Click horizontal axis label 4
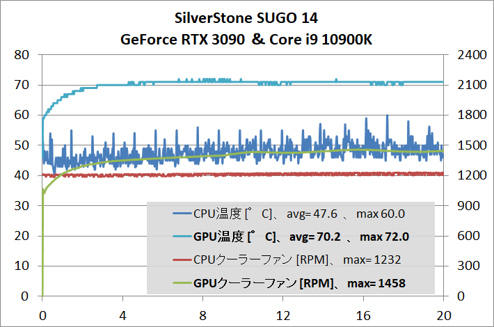The width and height of the screenshot is (494, 327). tap(122, 315)
